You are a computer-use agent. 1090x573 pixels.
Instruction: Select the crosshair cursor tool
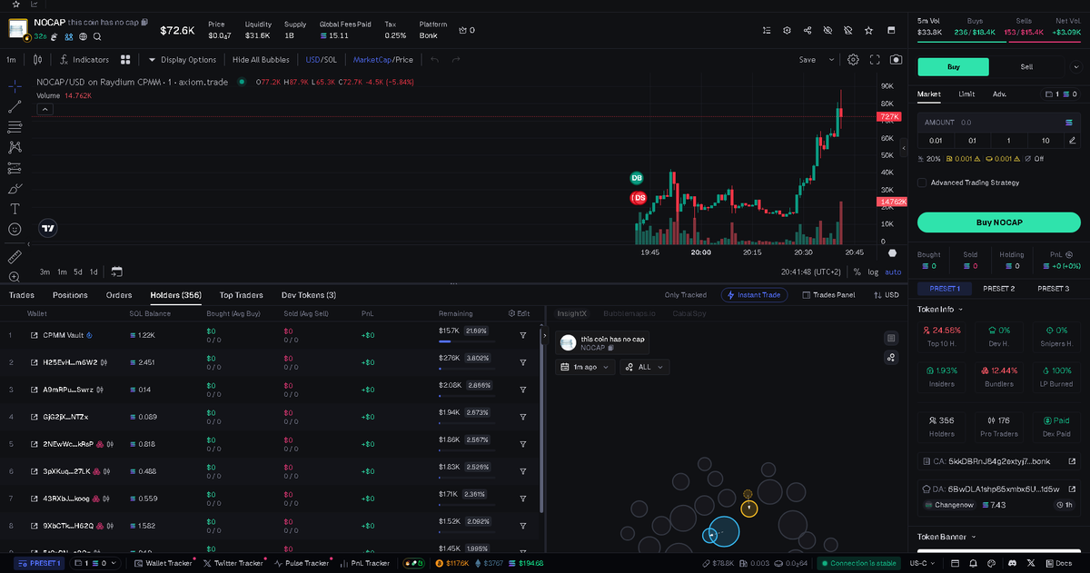[x=15, y=86]
